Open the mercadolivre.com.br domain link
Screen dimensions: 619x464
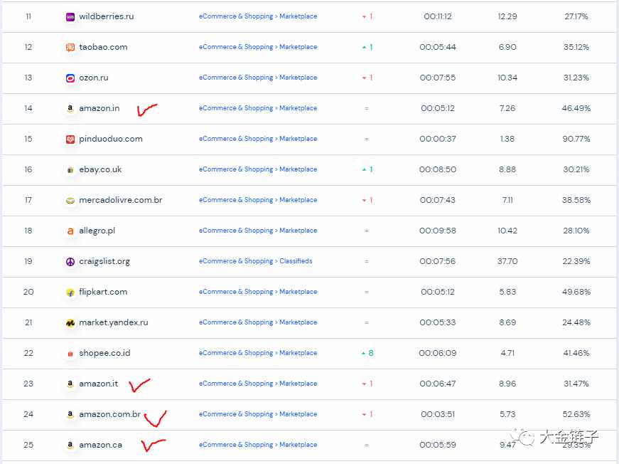120,200
